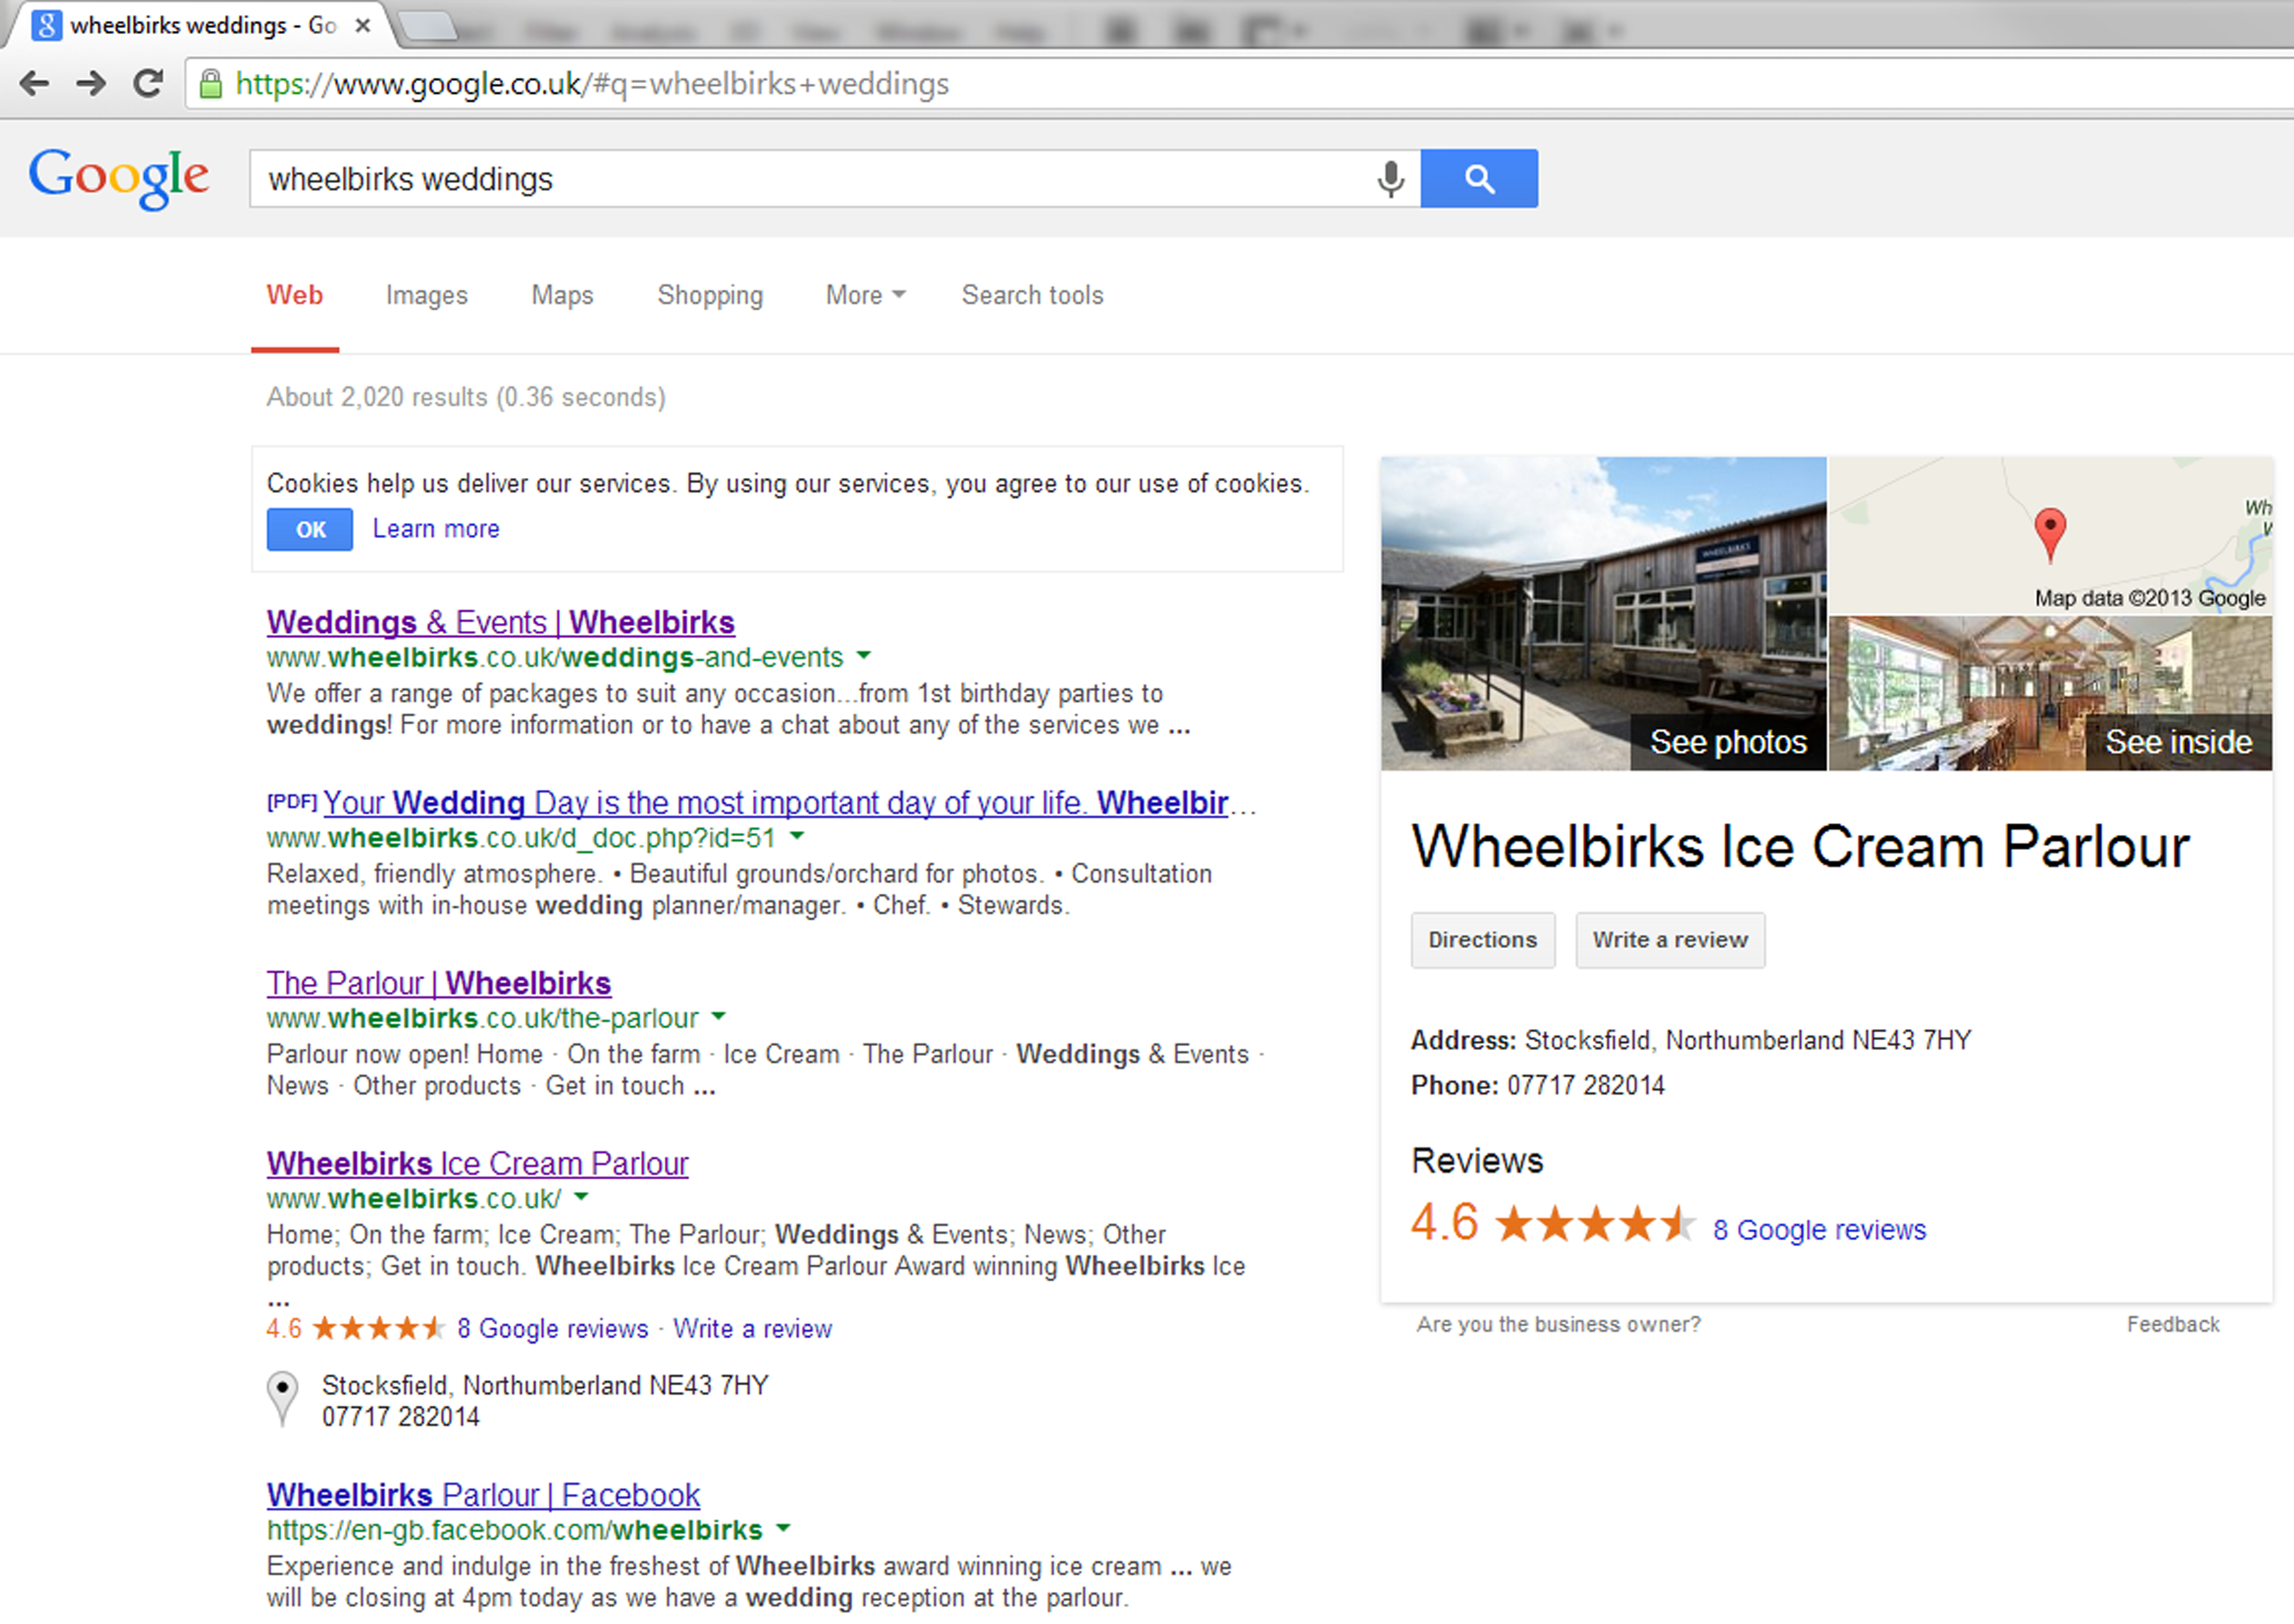Click the Directions button
2294x1624 pixels.
pyautogui.click(x=1483, y=940)
